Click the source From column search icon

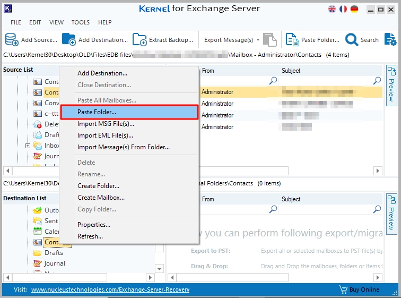click(x=273, y=81)
